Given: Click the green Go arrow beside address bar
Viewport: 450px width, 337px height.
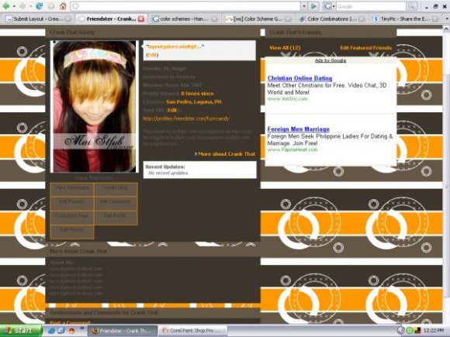Looking at the screenshot, I should tap(313, 6).
